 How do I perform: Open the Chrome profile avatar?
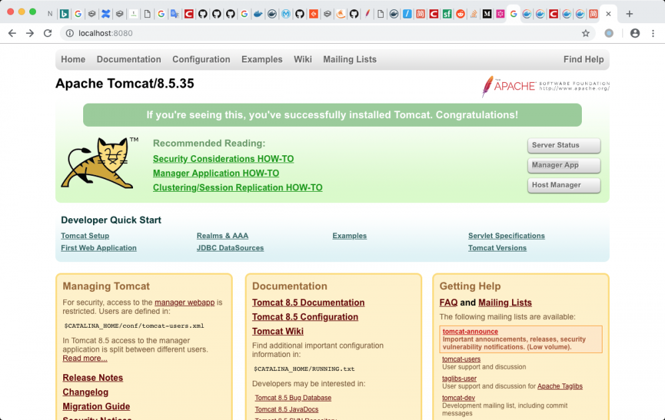point(634,33)
